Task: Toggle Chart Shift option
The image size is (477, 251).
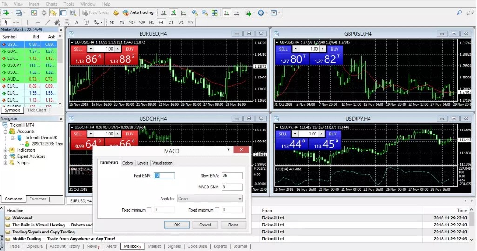Action: (236, 13)
